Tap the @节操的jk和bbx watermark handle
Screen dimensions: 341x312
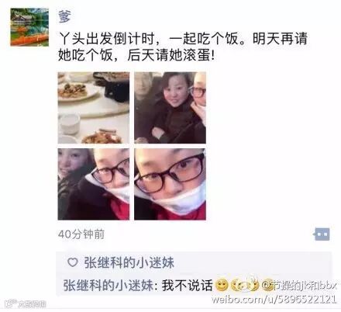click(x=300, y=286)
